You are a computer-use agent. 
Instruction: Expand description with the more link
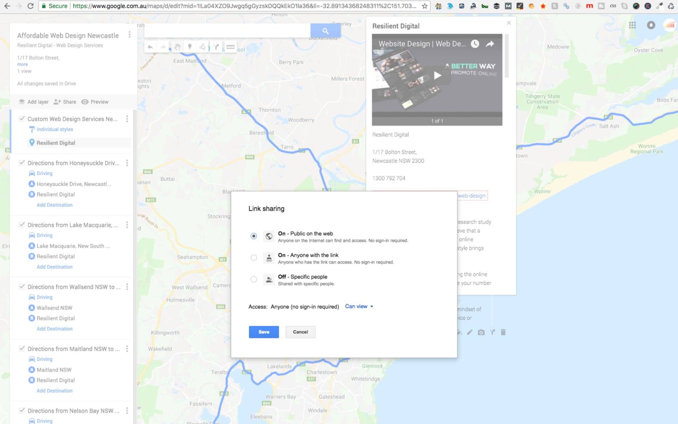(23, 64)
